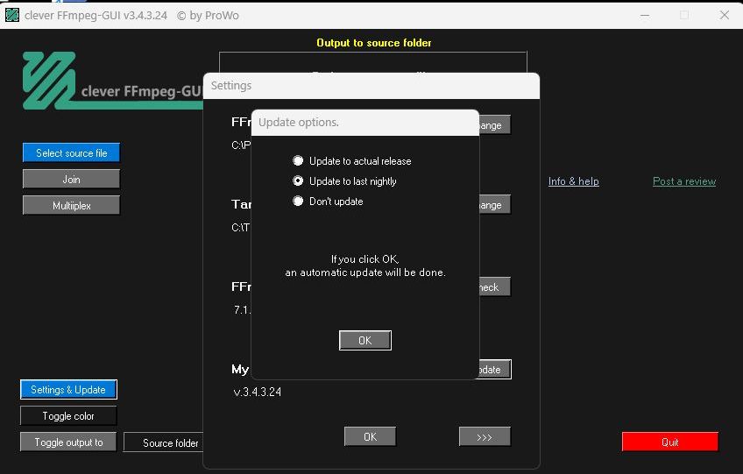Click the Source folder output field
743x474 pixels.
(x=164, y=442)
